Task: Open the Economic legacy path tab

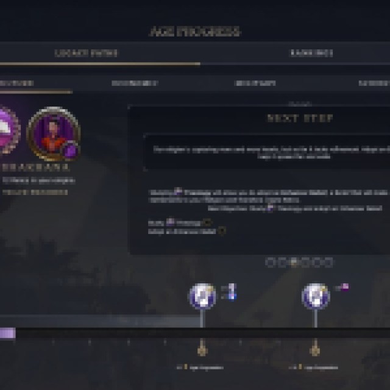Action: pos(134,83)
